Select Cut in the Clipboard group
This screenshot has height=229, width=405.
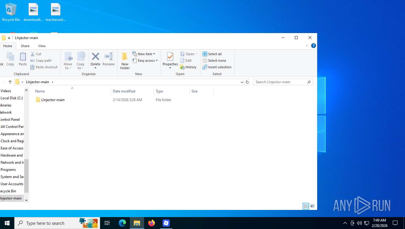[36, 54]
